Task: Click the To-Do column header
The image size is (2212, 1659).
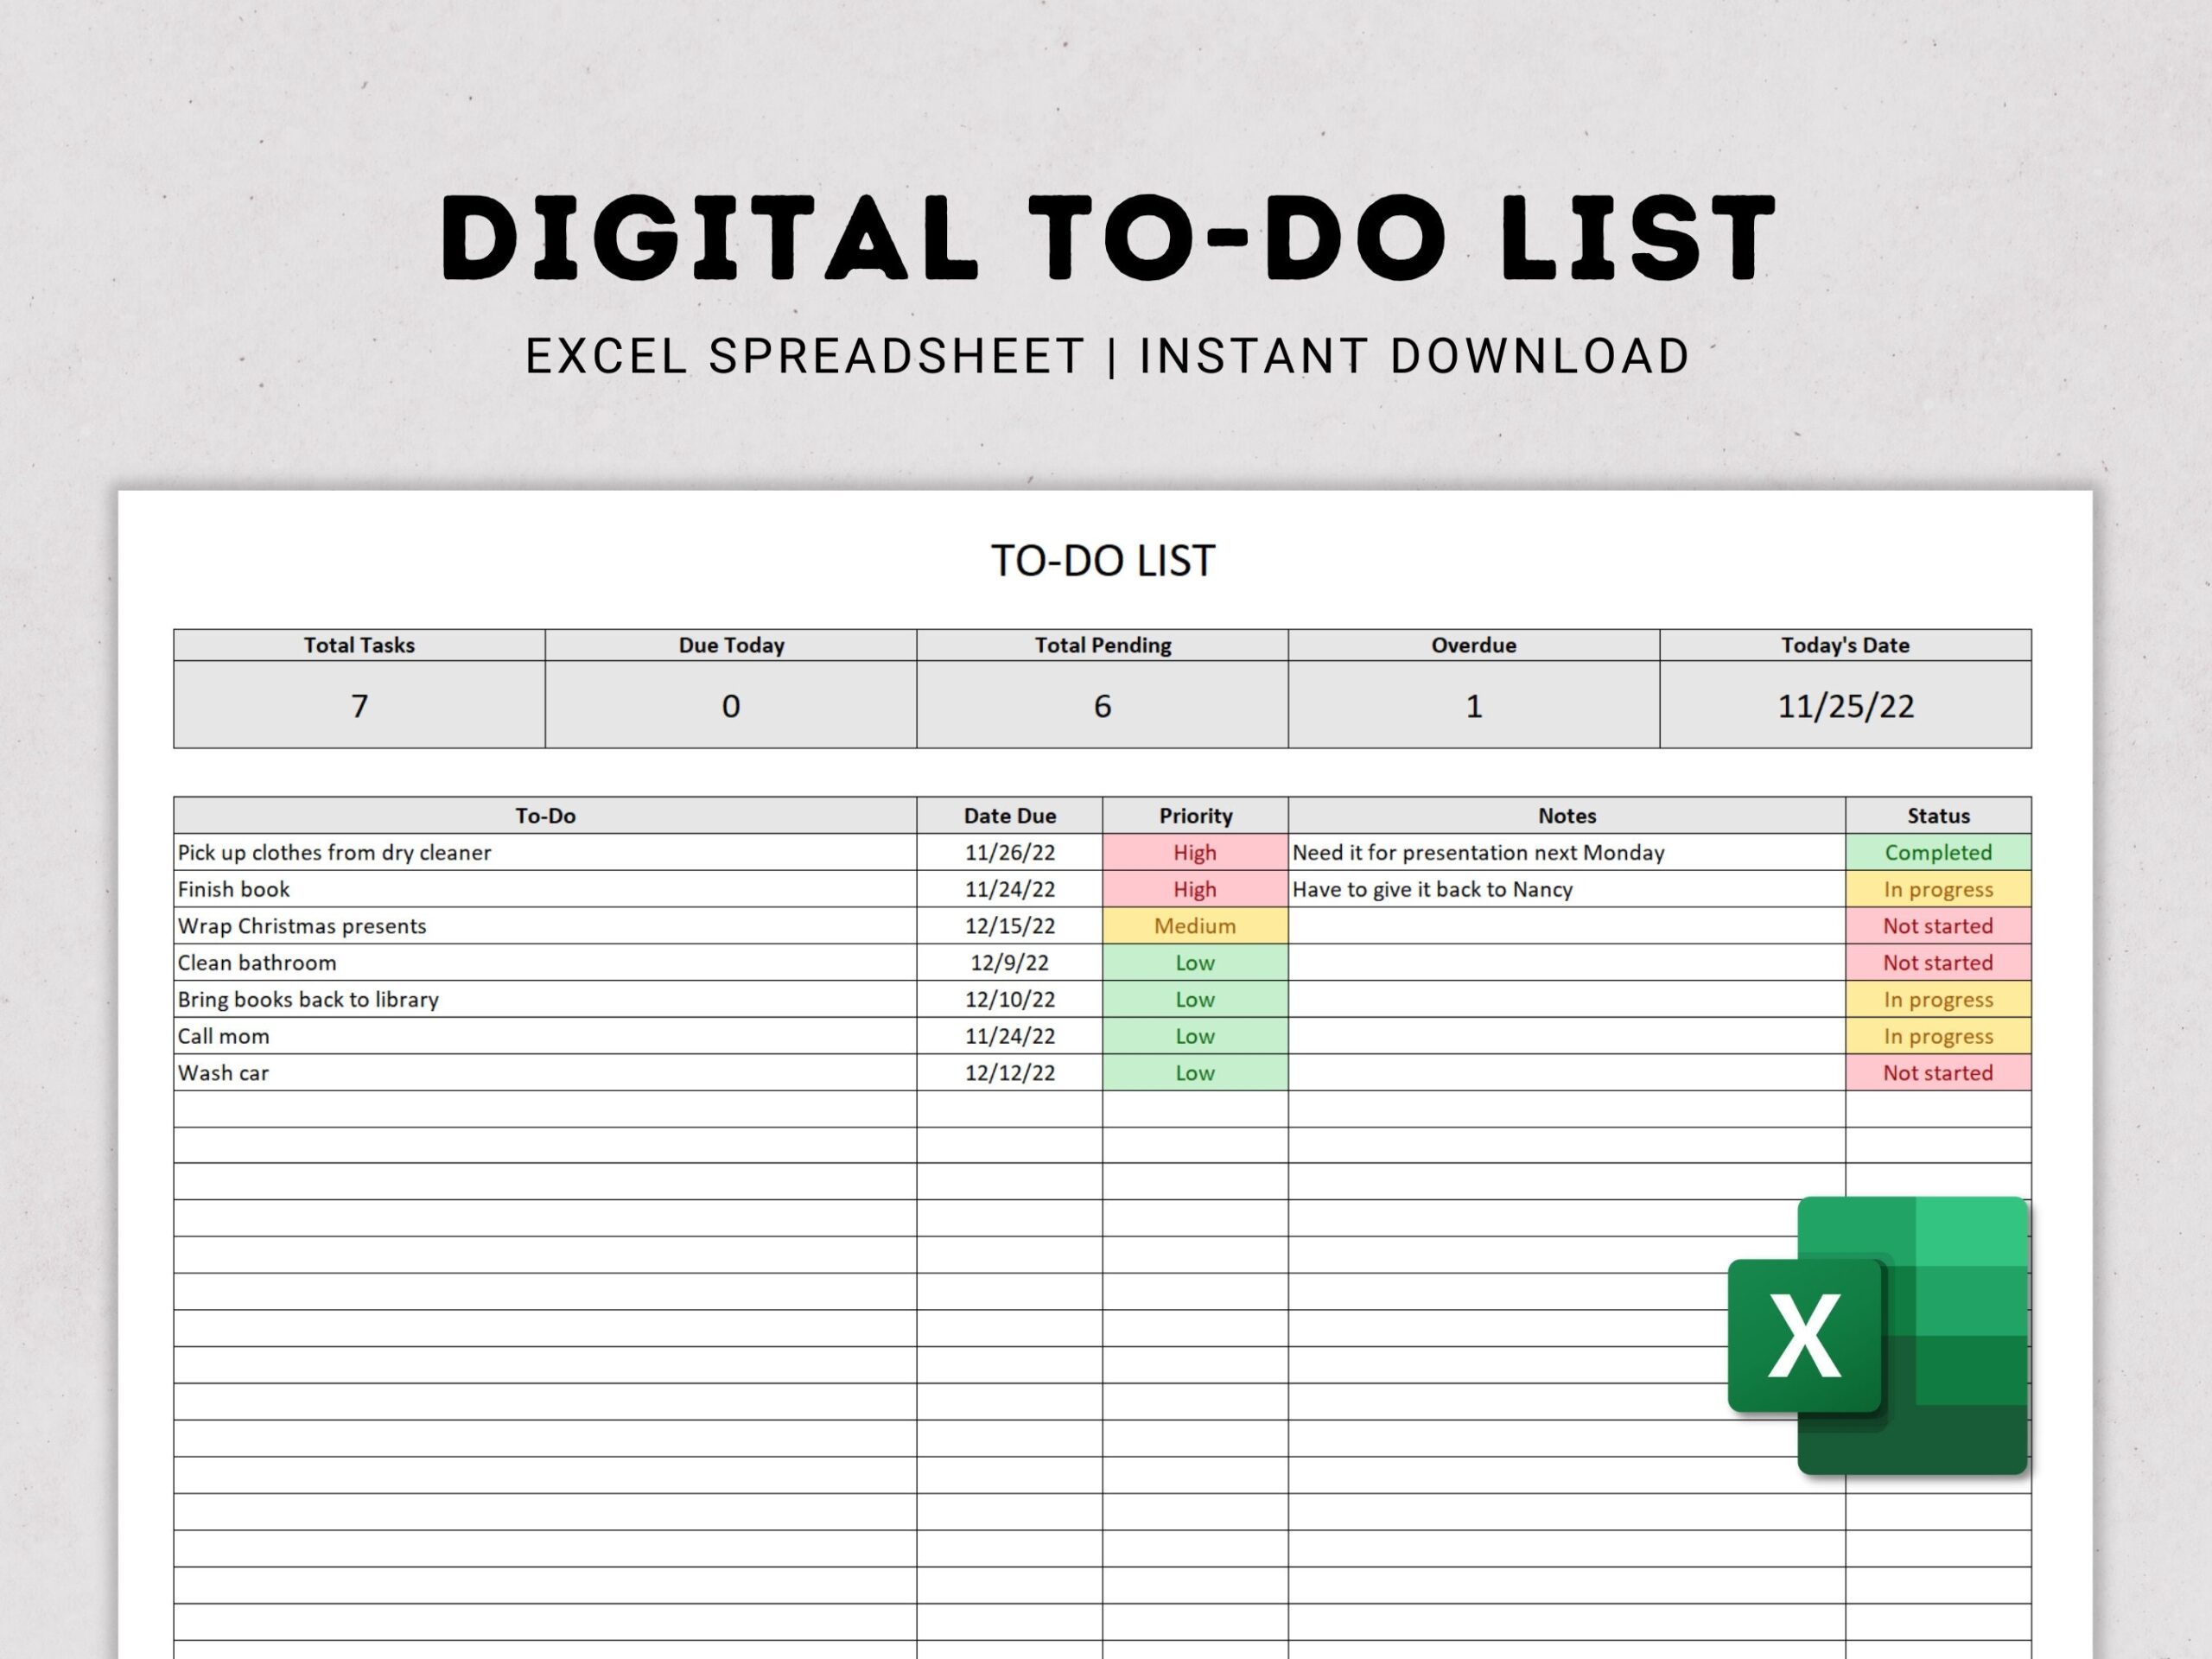Action: [x=545, y=815]
